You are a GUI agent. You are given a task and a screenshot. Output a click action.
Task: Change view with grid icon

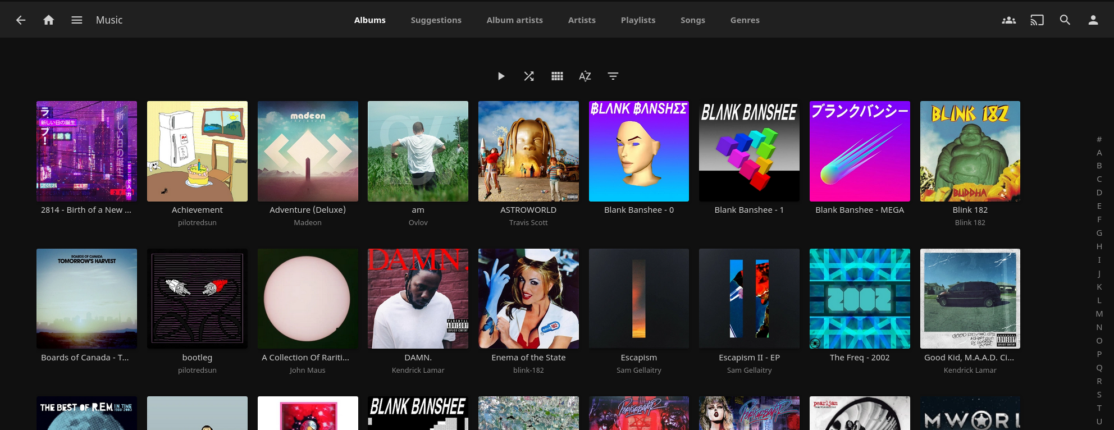(557, 76)
